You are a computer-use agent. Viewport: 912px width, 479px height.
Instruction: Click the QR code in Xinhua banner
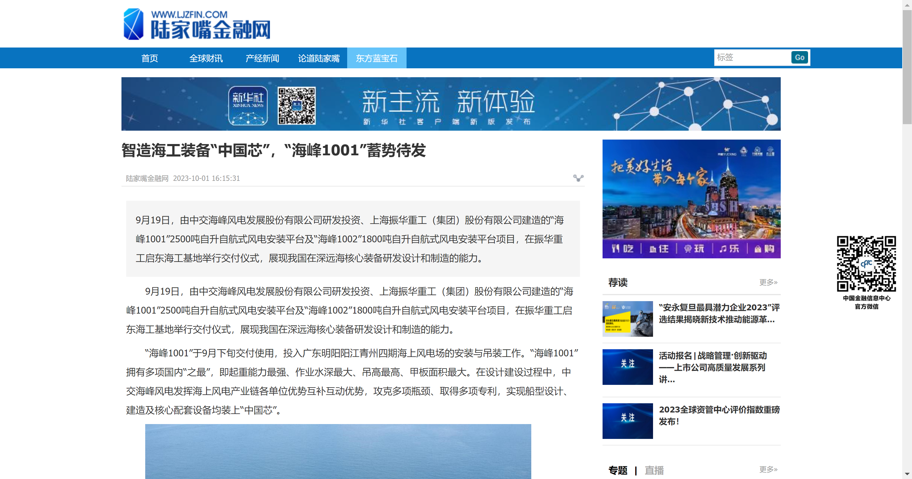tap(296, 105)
